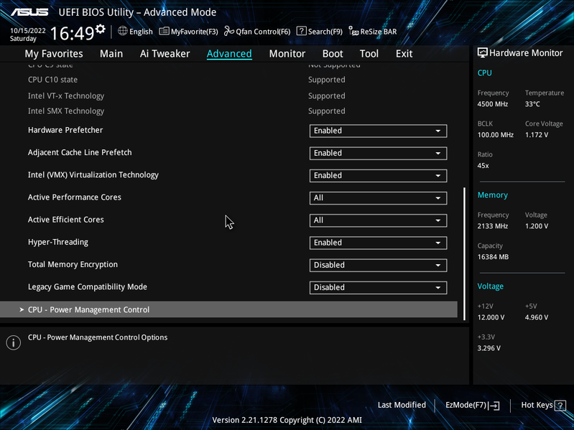
Task: Click the +5V 4.960 V reading
Action: coord(537,317)
